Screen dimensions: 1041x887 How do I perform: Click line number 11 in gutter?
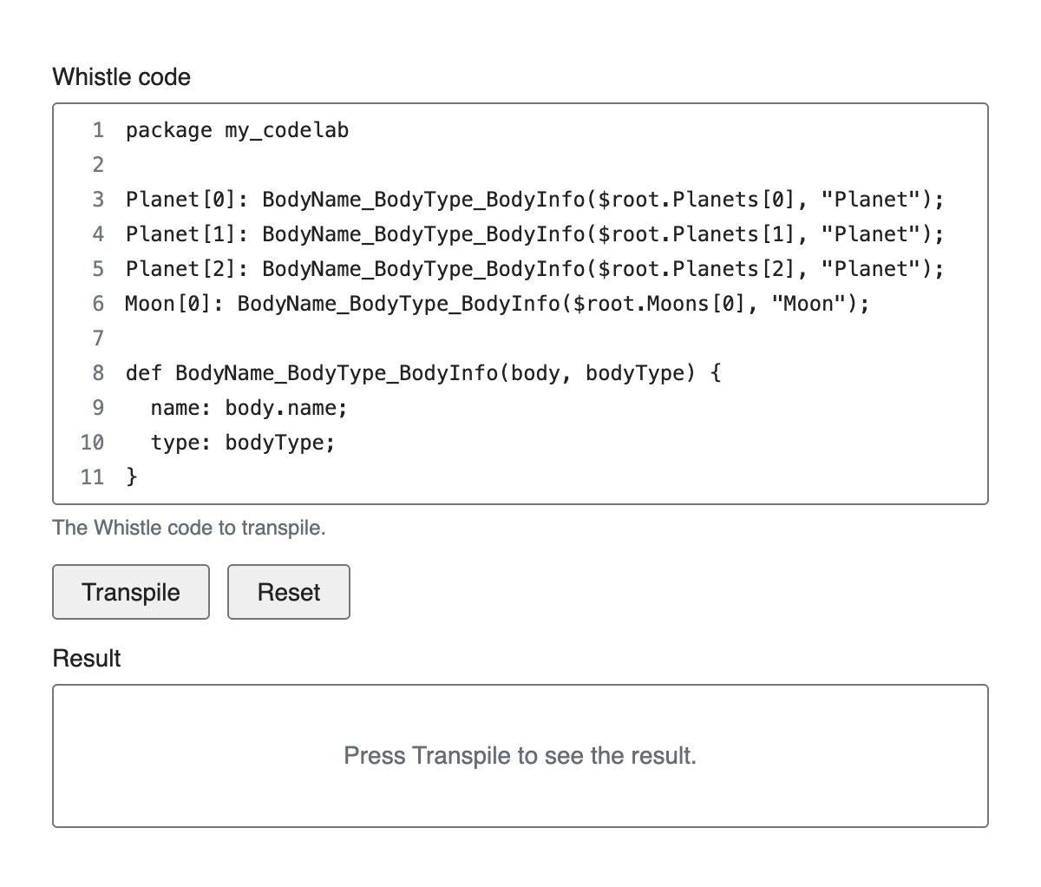click(x=92, y=477)
